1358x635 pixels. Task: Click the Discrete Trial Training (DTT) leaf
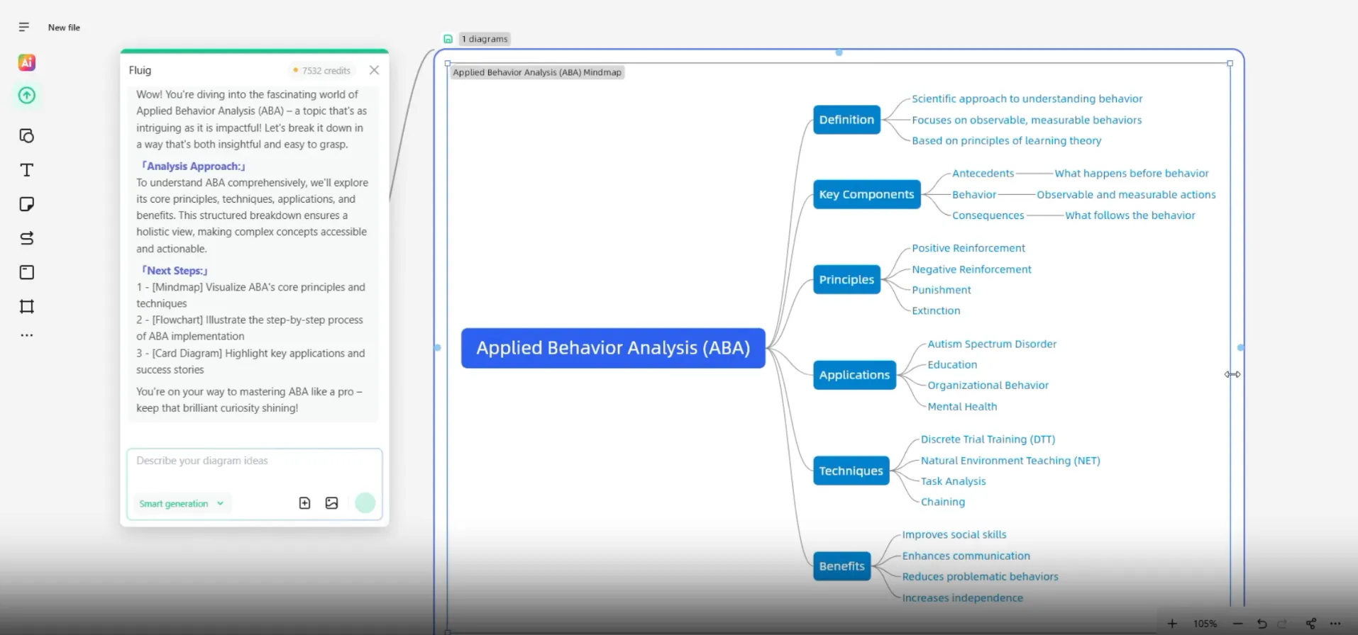coord(988,439)
